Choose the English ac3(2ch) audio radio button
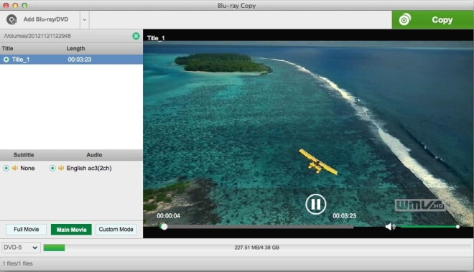Screen dimensions: 474x272 pos(52,168)
